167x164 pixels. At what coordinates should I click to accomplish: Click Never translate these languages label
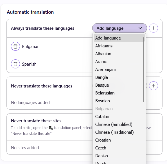point(42,86)
